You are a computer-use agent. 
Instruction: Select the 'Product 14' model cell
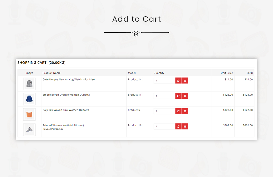[x=135, y=79]
